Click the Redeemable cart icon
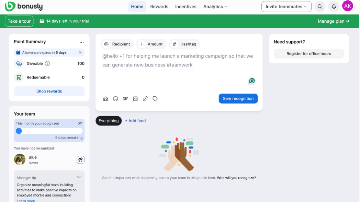 point(19,78)
